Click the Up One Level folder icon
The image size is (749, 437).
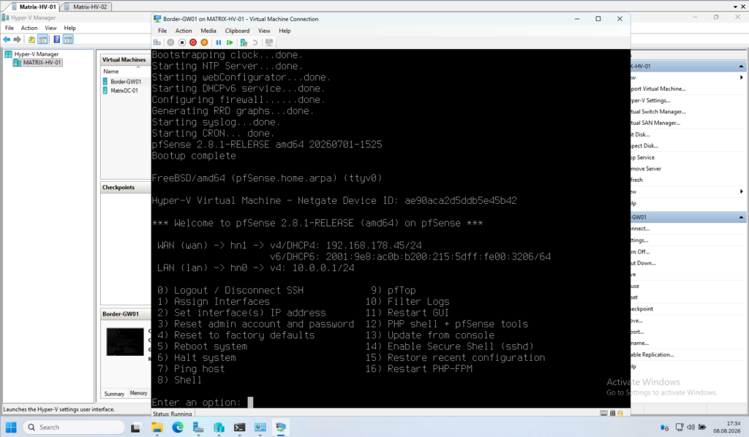[31, 39]
